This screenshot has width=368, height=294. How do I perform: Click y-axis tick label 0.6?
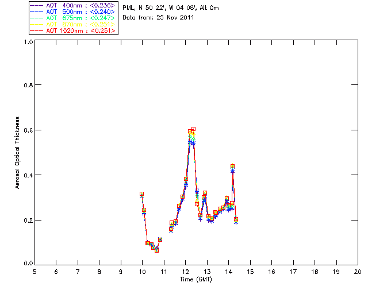click(28, 130)
